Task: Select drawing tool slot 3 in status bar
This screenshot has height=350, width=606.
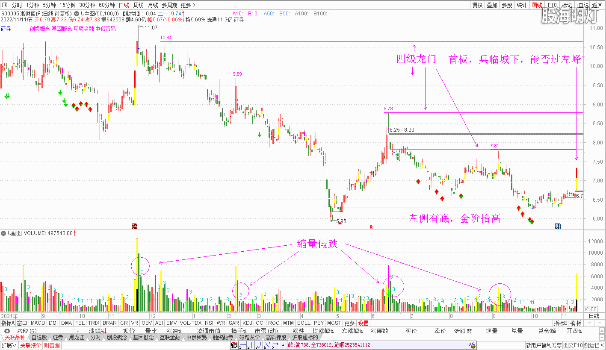Action: (258, 345)
